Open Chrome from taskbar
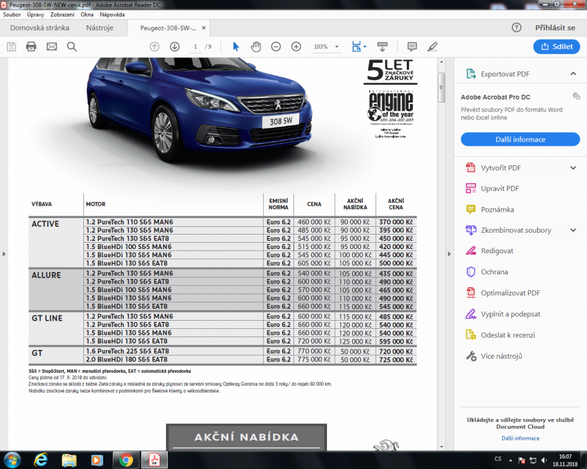Screen dimensions: 587x469 (x=126, y=460)
